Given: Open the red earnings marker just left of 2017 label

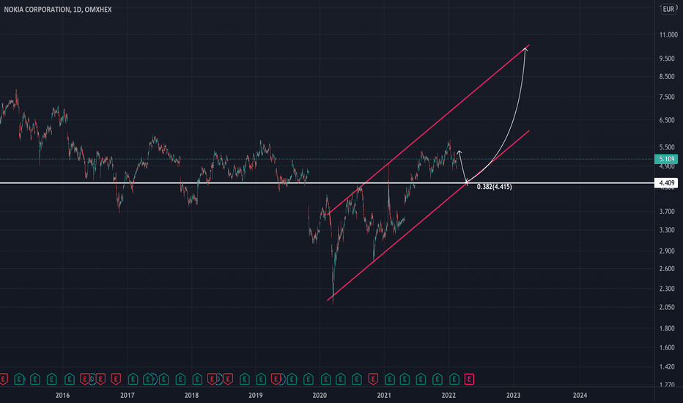Looking at the screenshot, I should coord(116,380).
